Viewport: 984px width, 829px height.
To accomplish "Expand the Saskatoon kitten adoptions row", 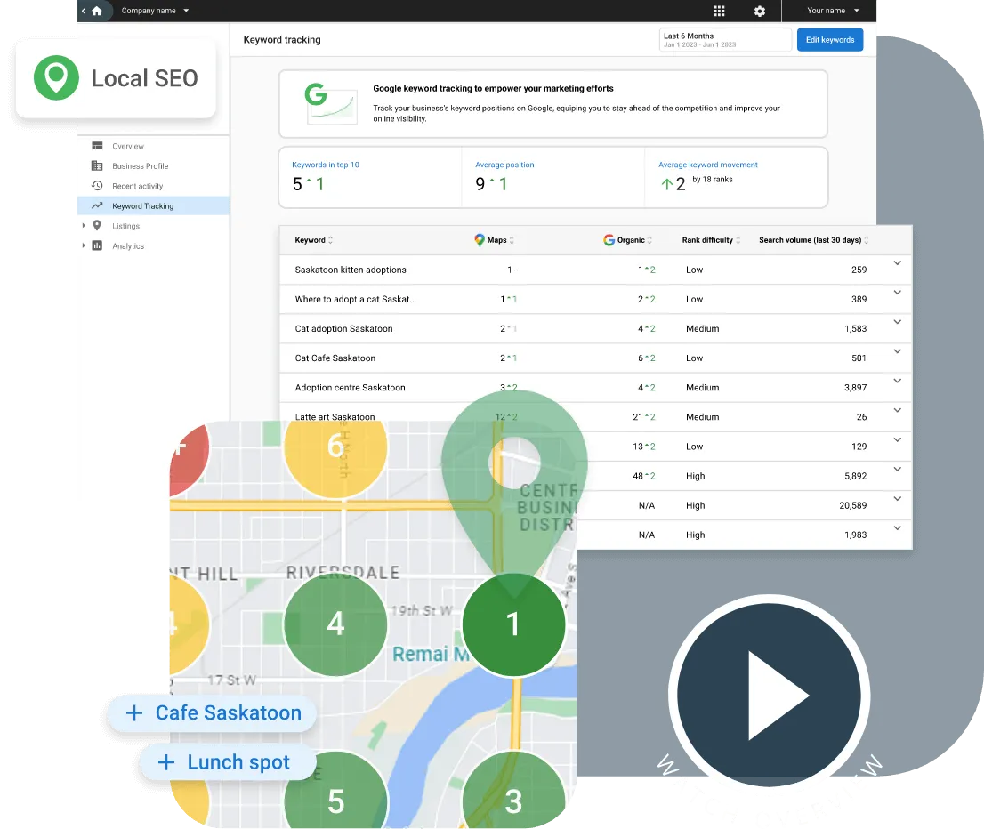I will click(897, 263).
